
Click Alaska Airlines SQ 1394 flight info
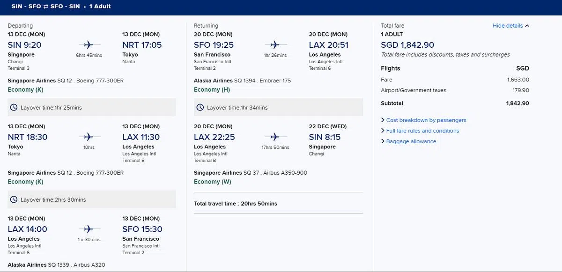point(242,81)
